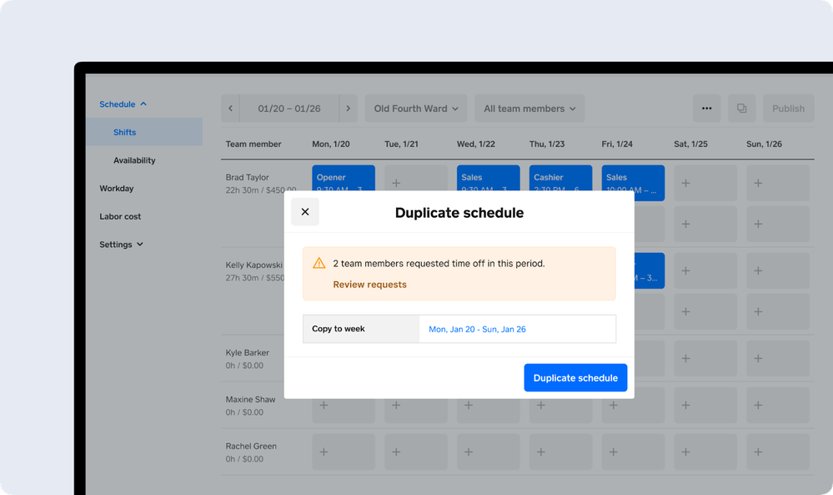The image size is (833, 495).
Task: Click the warning triangle icon in alert
Action: [x=319, y=264]
